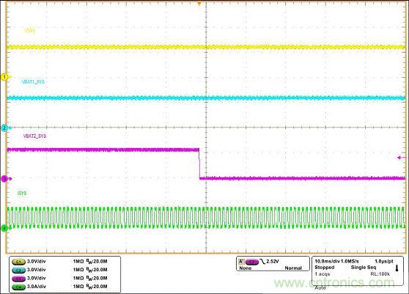Screen dimensions: 409x294
Task: Open the 10.0ms/div timebase setting
Action: coord(327,261)
